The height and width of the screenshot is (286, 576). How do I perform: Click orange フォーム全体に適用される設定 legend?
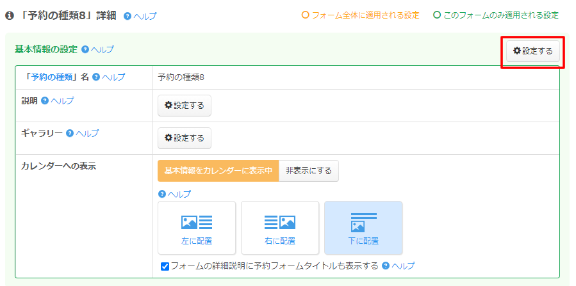tap(360, 15)
